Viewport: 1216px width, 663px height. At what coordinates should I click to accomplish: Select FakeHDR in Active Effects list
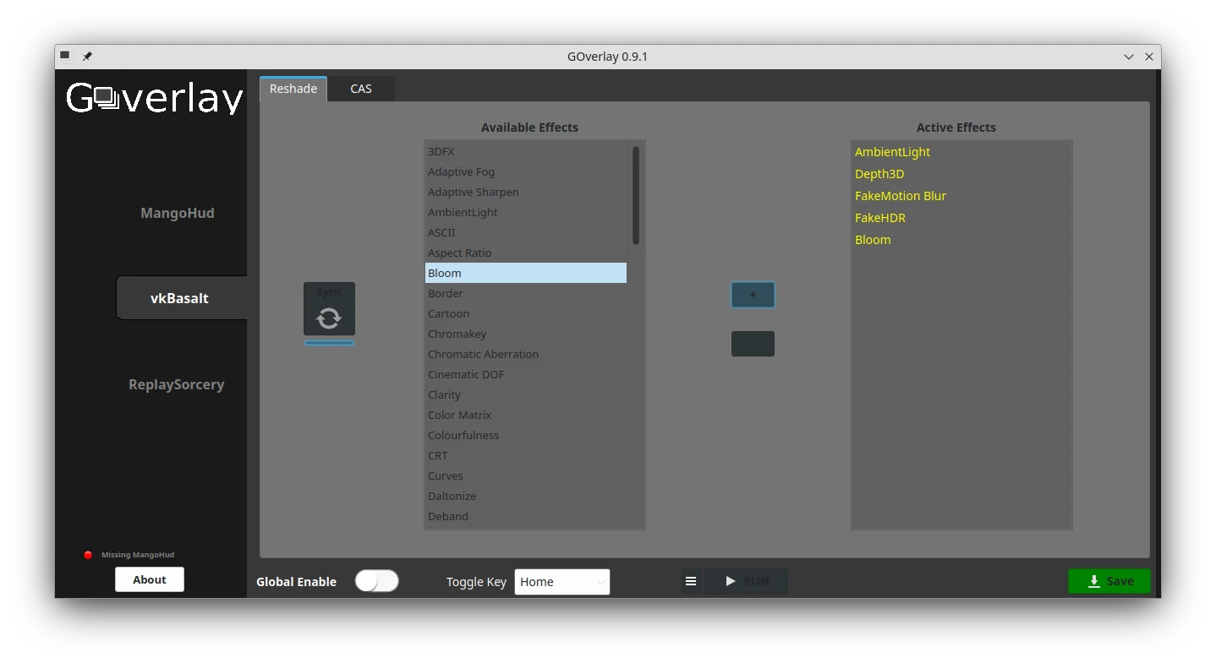point(880,218)
